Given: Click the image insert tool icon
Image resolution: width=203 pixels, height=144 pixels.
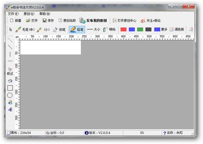Looking at the screenshot, I should coord(10,103).
